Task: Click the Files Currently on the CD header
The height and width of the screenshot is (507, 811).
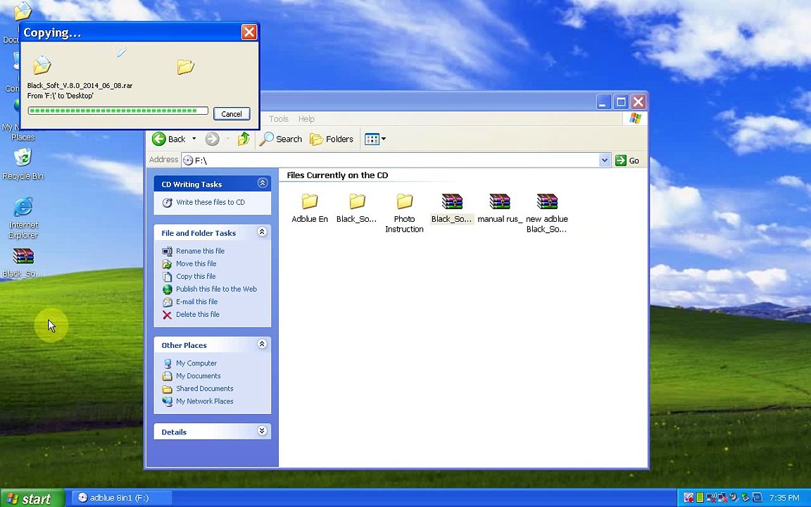Action: click(337, 175)
